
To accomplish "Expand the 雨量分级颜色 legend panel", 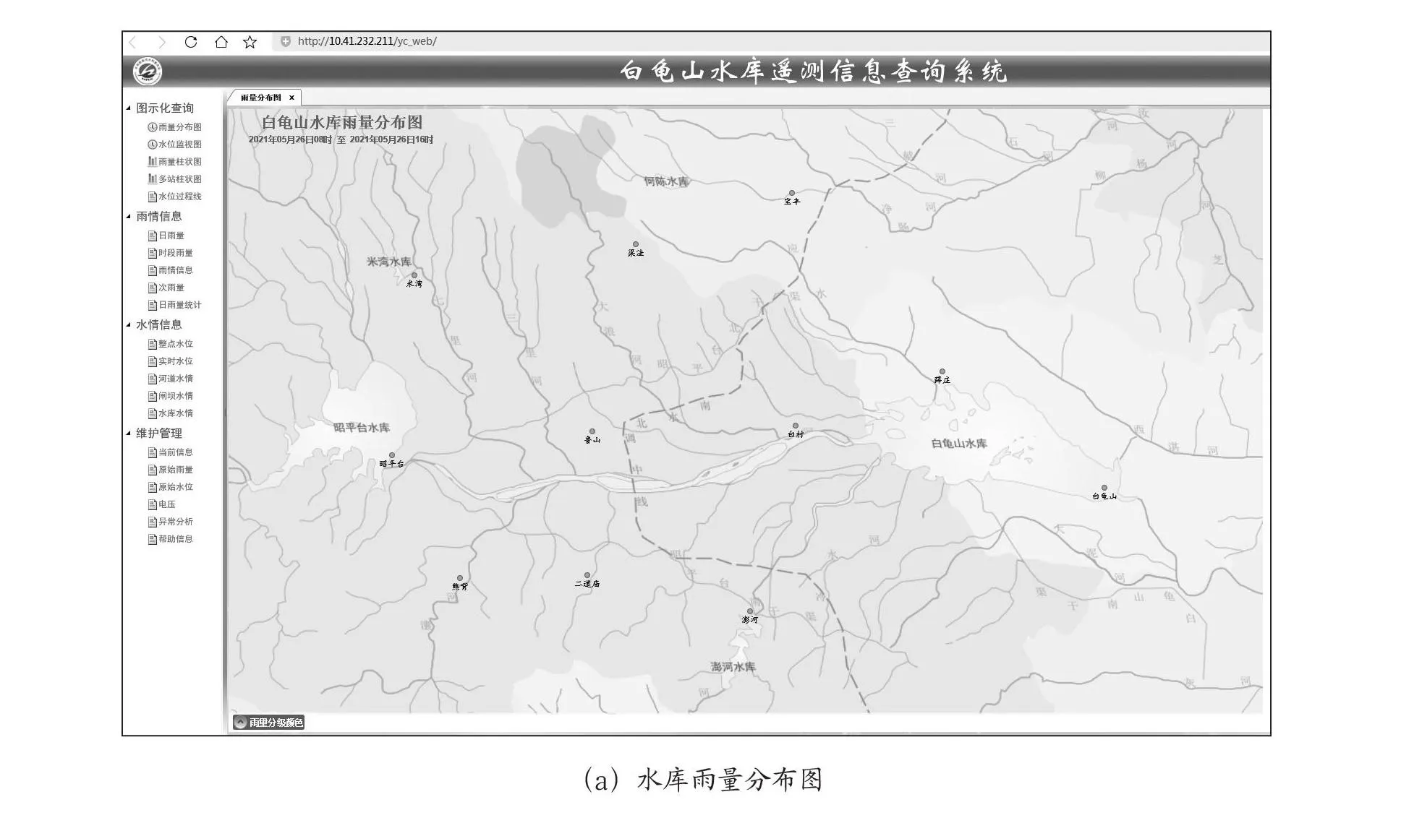I will pyautogui.click(x=268, y=723).
